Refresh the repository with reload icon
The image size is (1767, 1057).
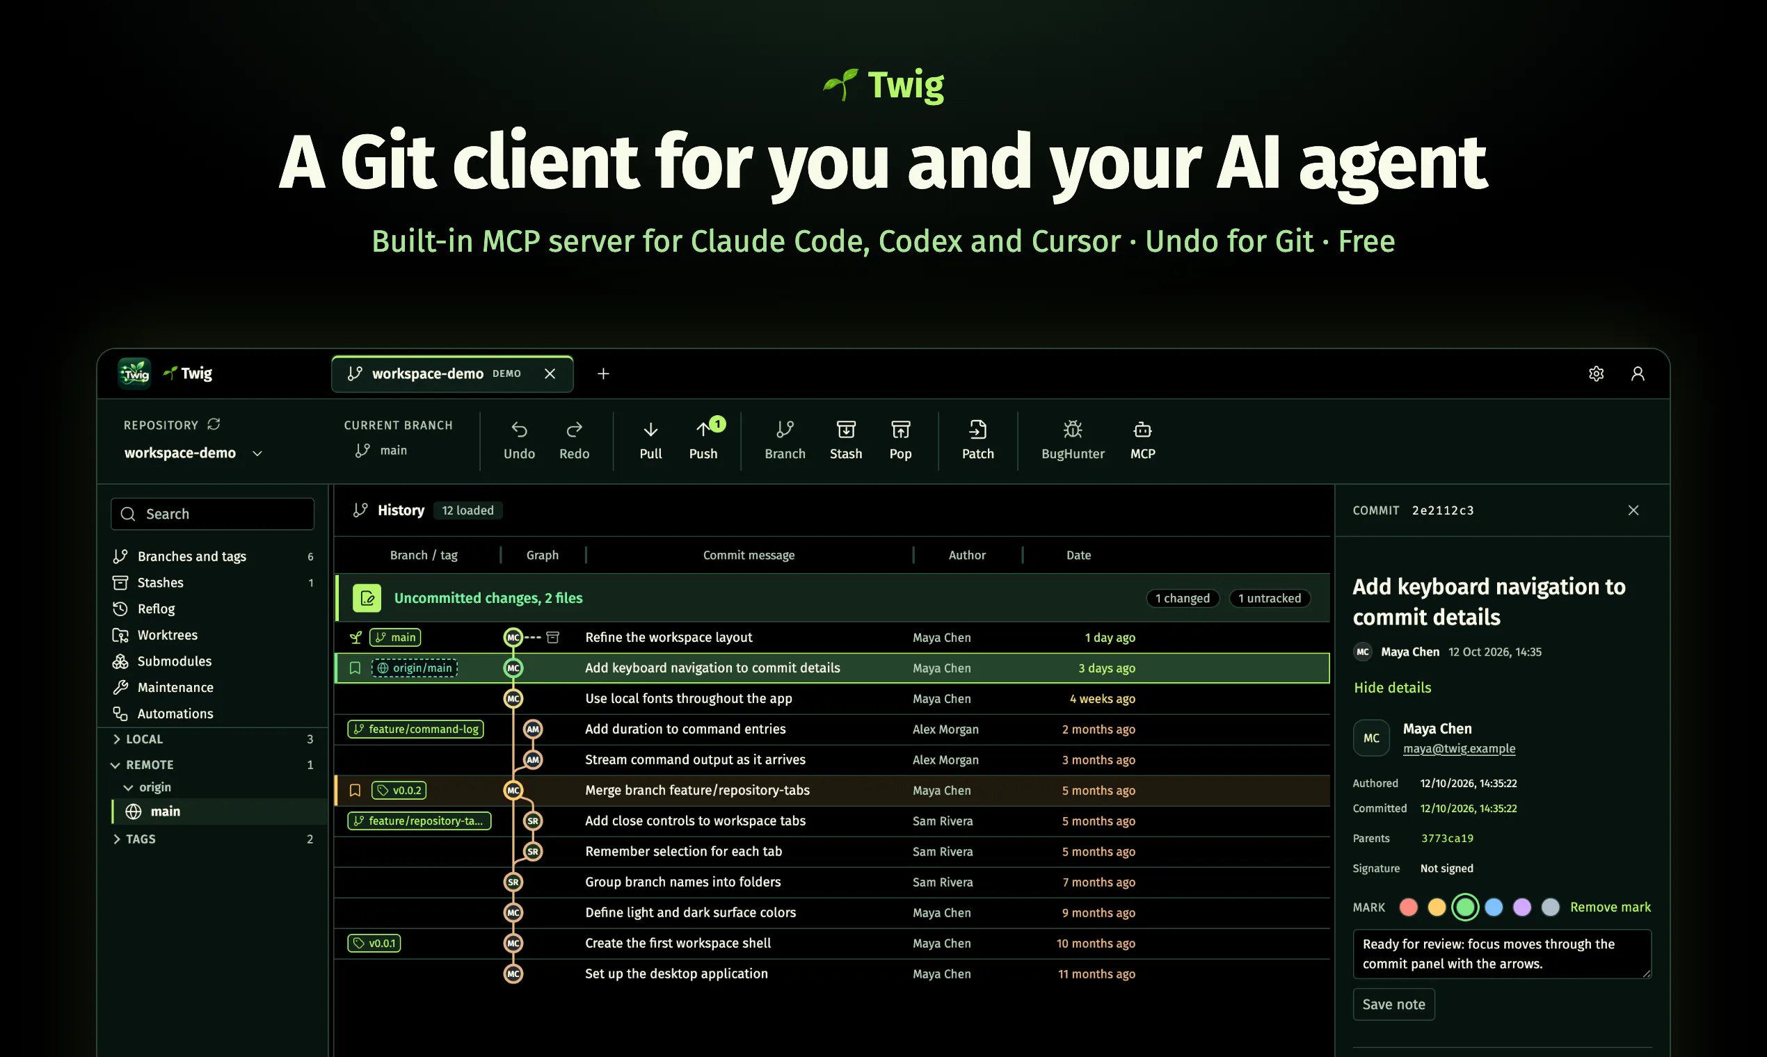click(214, 424)
